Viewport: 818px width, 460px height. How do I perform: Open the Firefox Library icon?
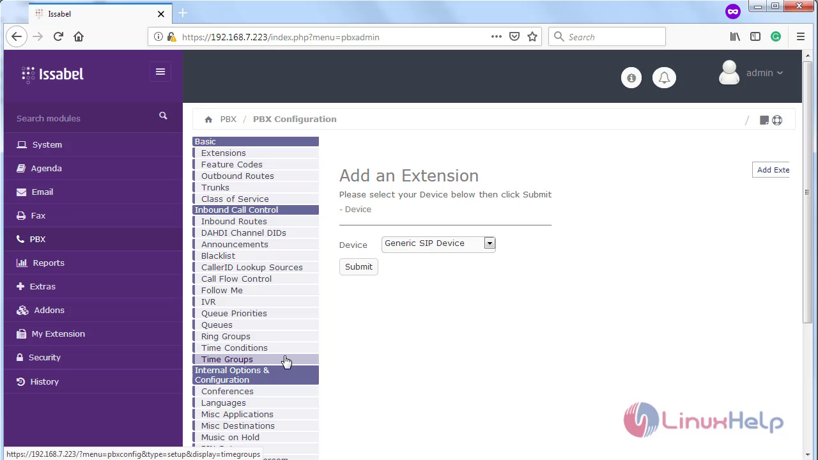[735, 36]
